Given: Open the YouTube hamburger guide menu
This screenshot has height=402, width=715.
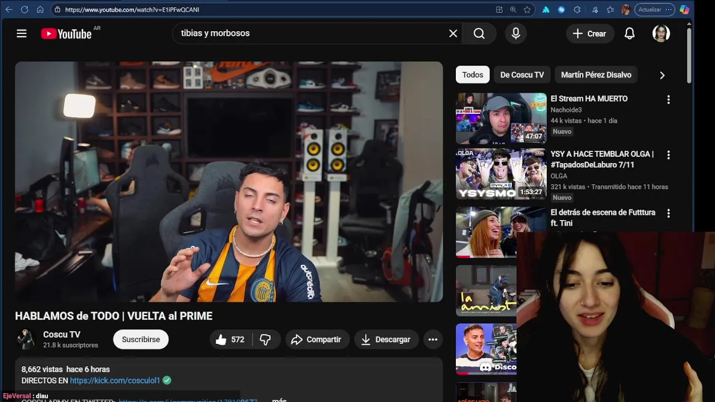Looking at the screenshot, I should click(x=22, y=33).
